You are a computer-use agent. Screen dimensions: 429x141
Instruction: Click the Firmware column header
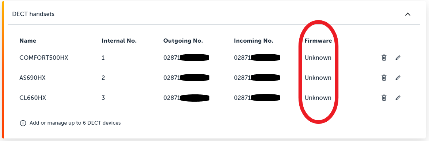click(x=318, y=41)
